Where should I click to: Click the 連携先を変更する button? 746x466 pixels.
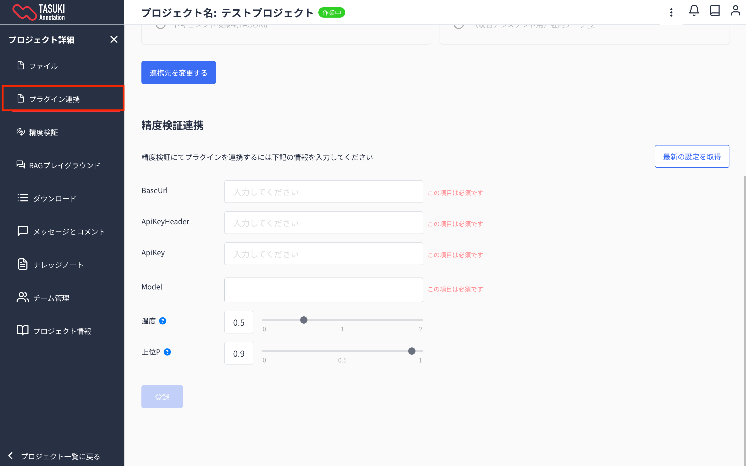coord(178,72)
